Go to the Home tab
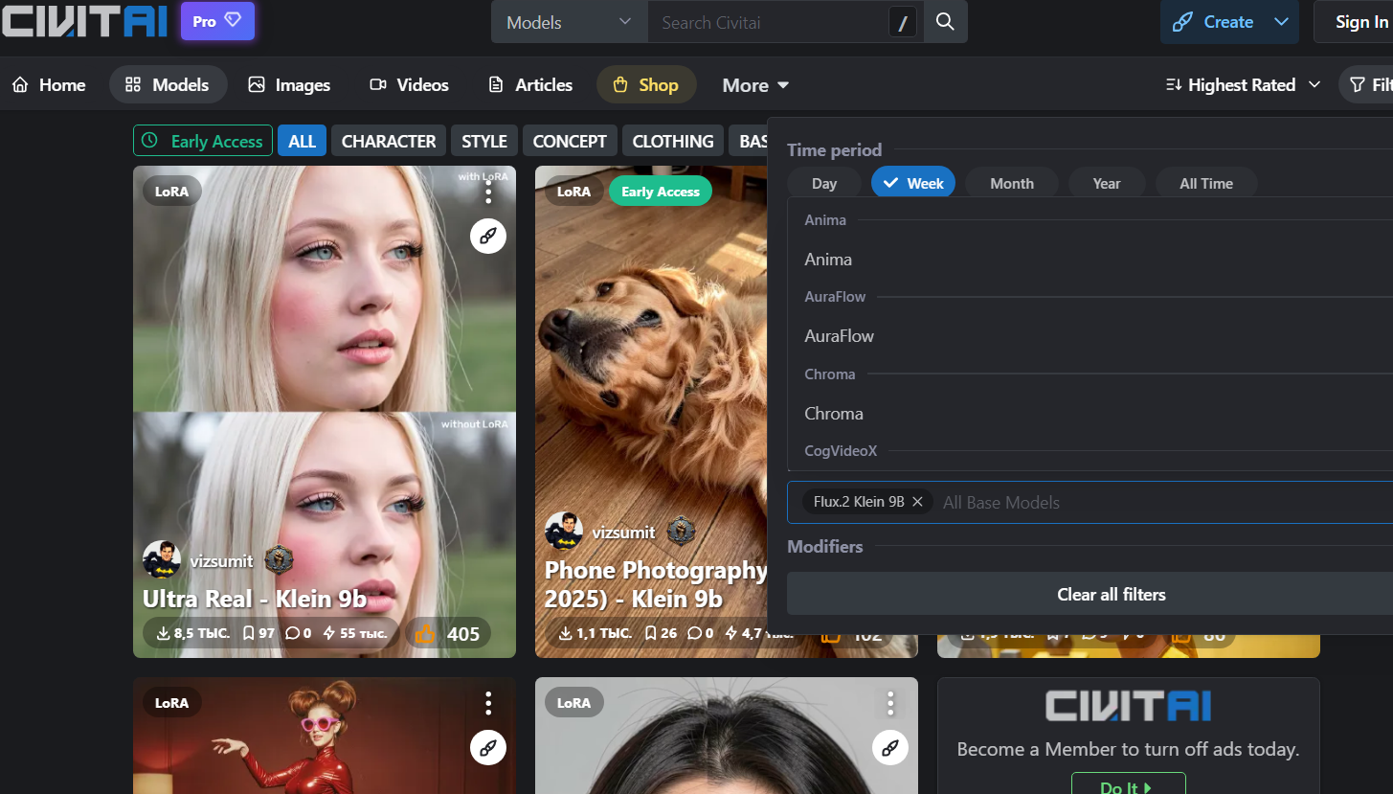 [x=50, y=85]
